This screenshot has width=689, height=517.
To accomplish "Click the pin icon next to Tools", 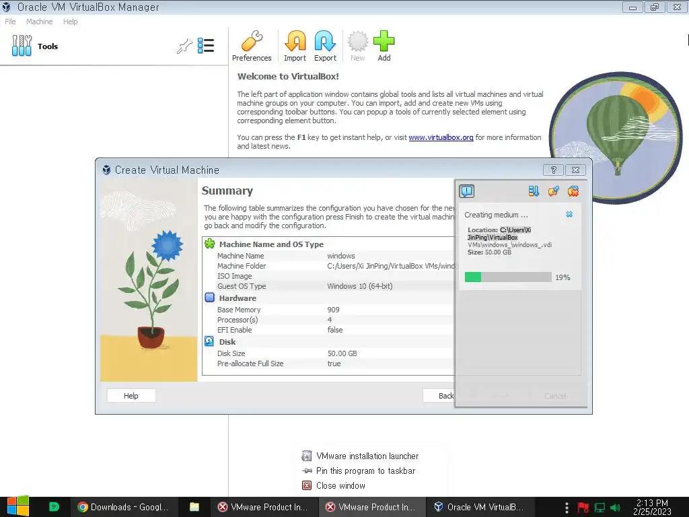I will [184, 46].
